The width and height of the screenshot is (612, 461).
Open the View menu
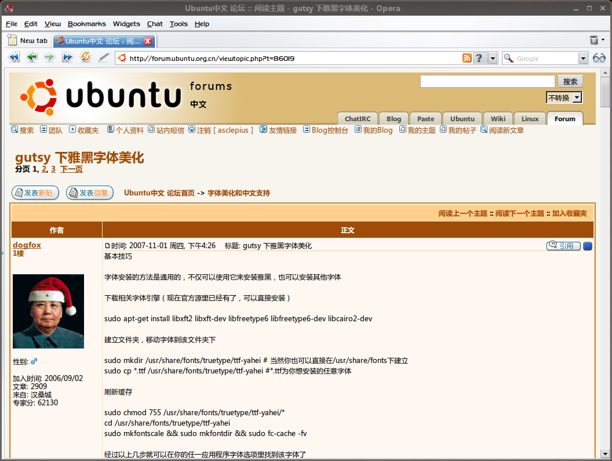[x=53, y=24]
